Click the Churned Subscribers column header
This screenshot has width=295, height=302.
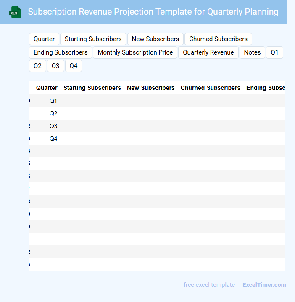click(210, 88)
